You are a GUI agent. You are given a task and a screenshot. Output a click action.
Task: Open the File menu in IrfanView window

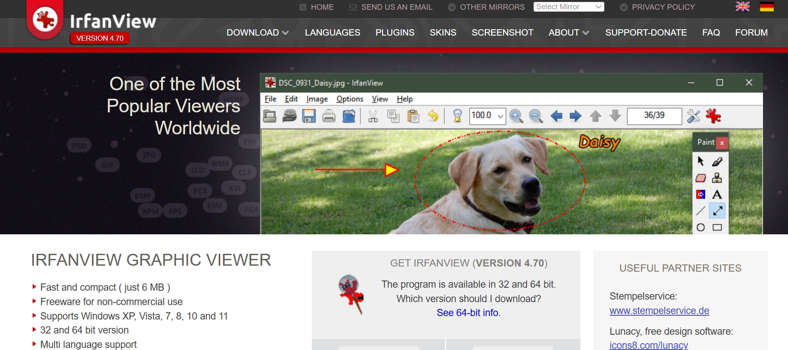tap(270, 99)
